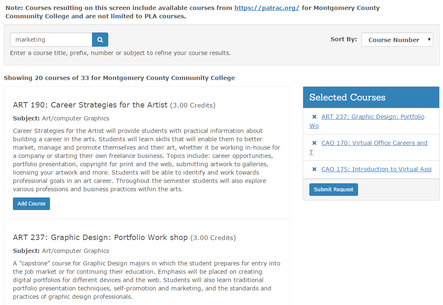
Task: Click the X icon beside Introduction to Virtual Assi
Action: [314, 169]
